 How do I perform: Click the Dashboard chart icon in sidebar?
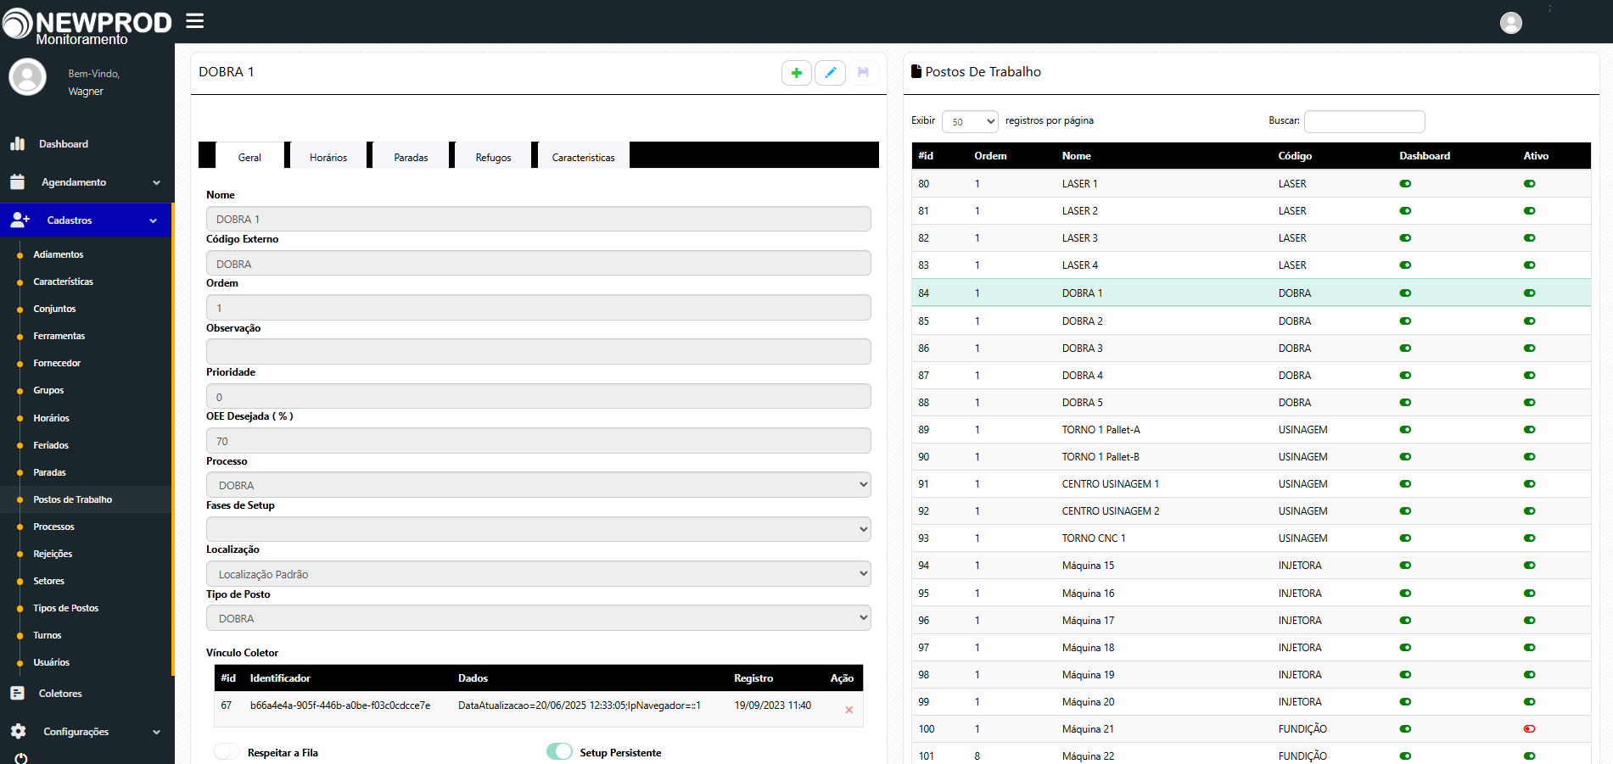[18, 144]
